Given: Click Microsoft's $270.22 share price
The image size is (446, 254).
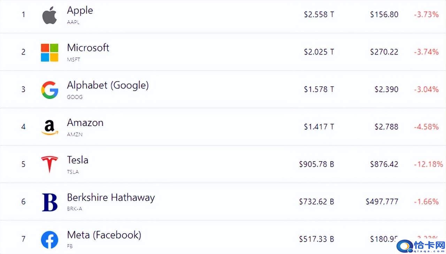Looking at the screenshot, I should [x=384, y=52].
